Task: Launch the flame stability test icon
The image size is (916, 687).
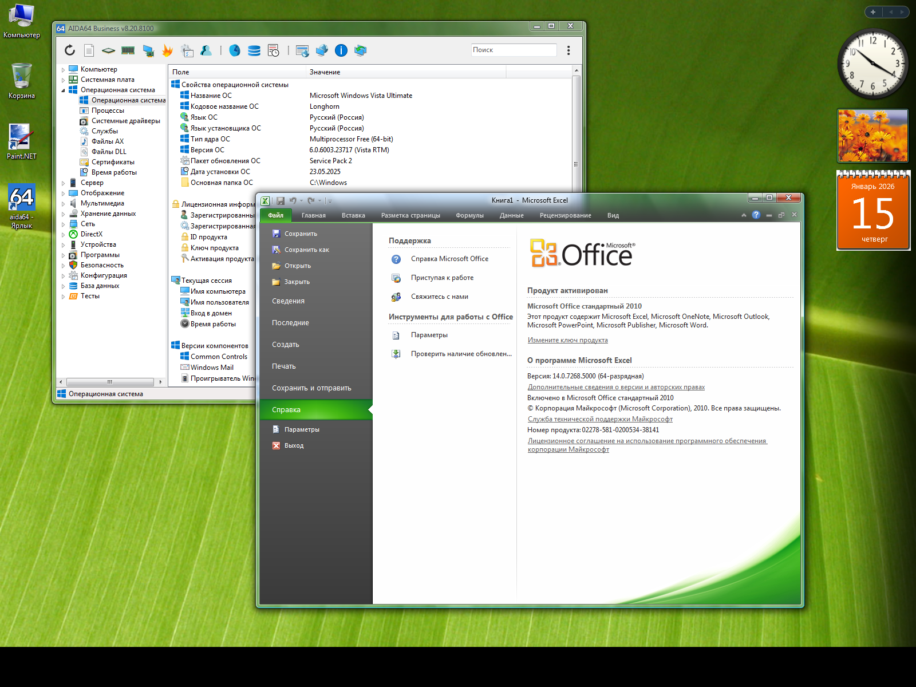Action: [x=167, y=50]
